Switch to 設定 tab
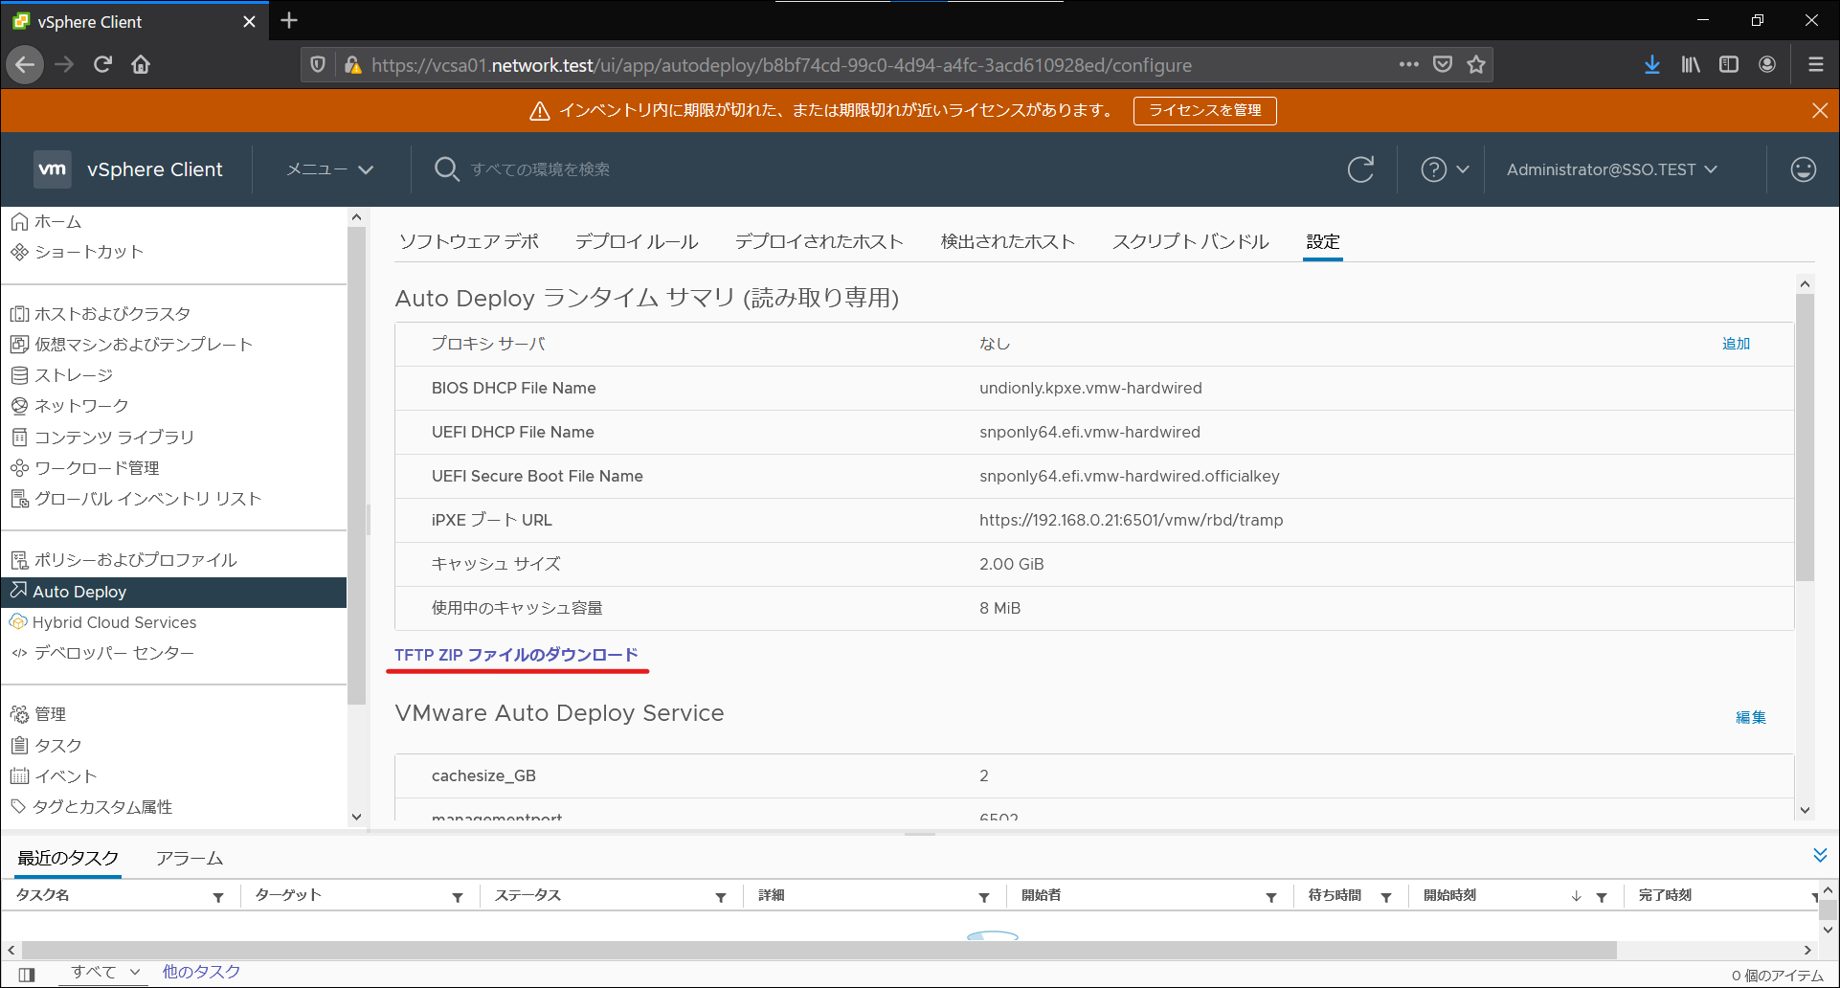 click(x=1323, y=241)
